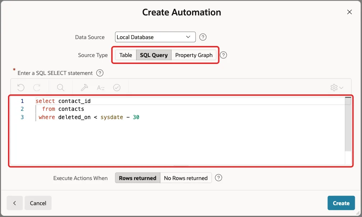Viewport: 362px width, 217px height.
Task: Show help for Execute Actions When
Action: (x=218, y=178)
